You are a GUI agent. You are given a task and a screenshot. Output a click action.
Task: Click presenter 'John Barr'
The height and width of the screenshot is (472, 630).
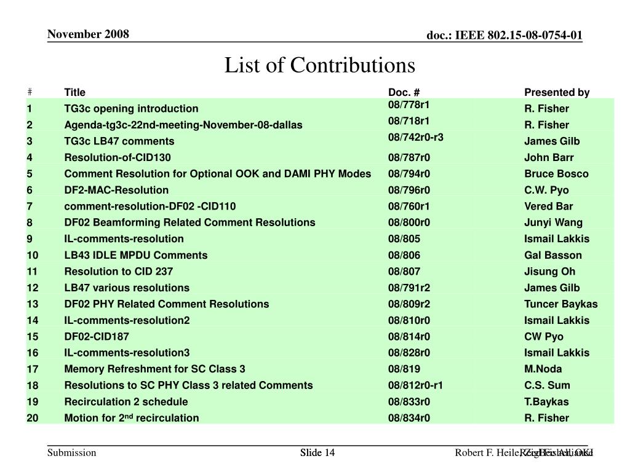pos(549,157)
